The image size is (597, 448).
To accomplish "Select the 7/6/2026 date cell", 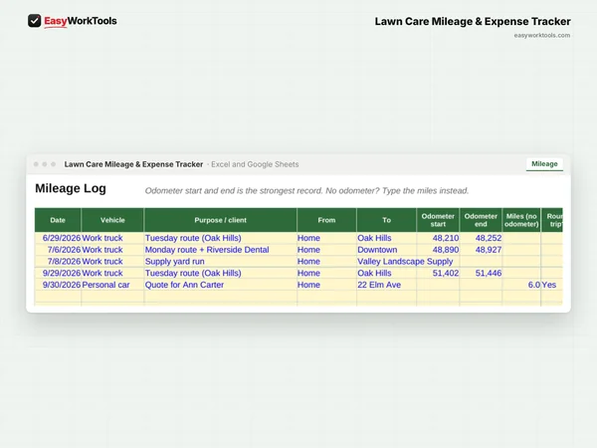I will pos(58,250).
